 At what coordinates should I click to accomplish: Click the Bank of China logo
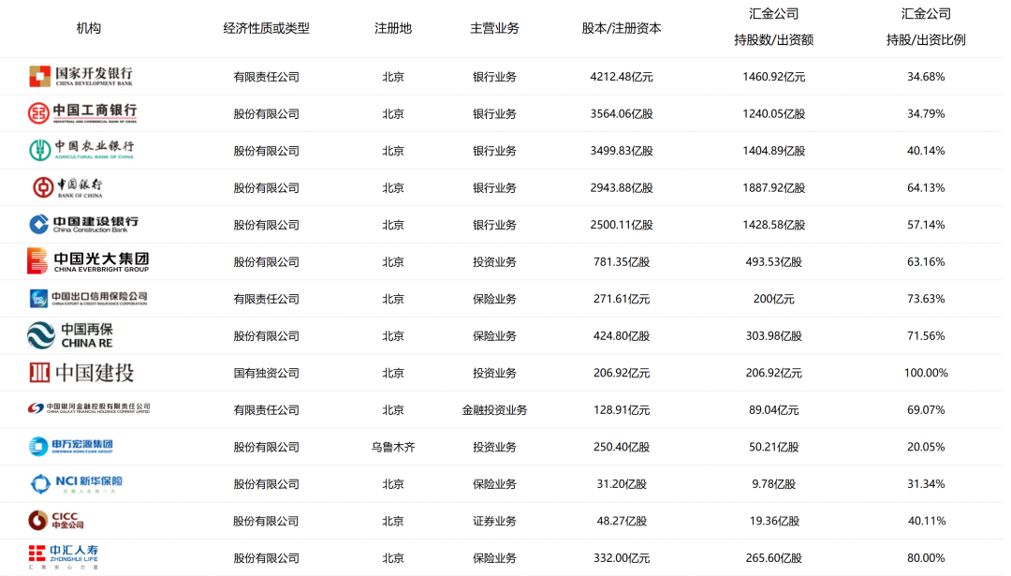click(67, 187)
